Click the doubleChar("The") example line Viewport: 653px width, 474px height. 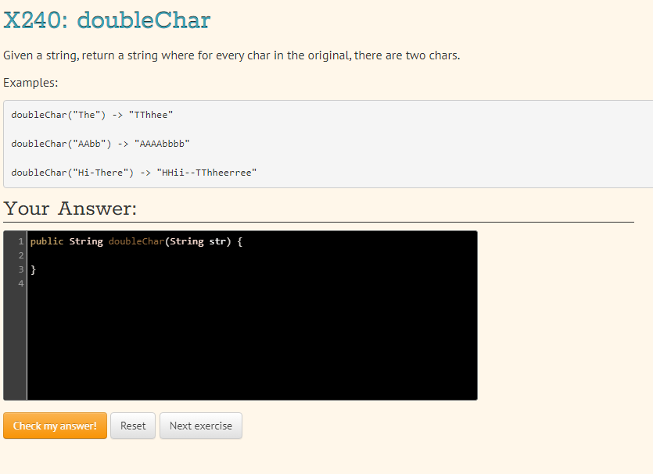point(94,114)
